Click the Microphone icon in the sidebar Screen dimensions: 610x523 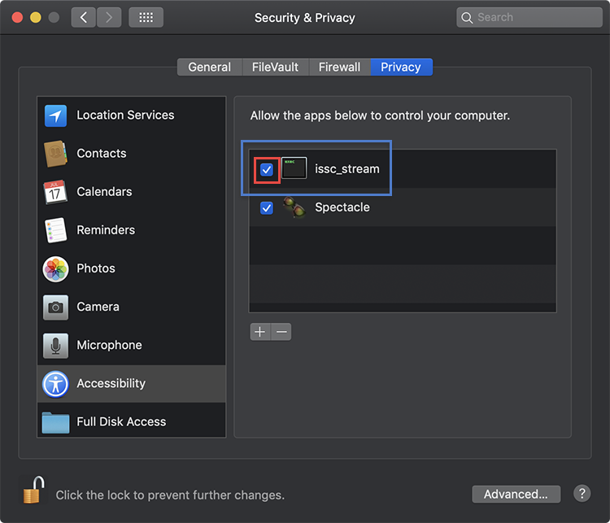pyautogui.click(x=55, y=346)
